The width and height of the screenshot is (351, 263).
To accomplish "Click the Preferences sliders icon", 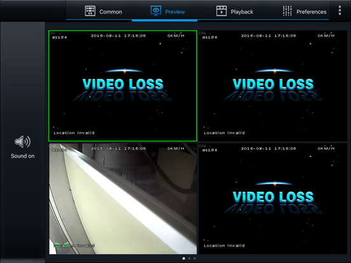I will point(287,11).
